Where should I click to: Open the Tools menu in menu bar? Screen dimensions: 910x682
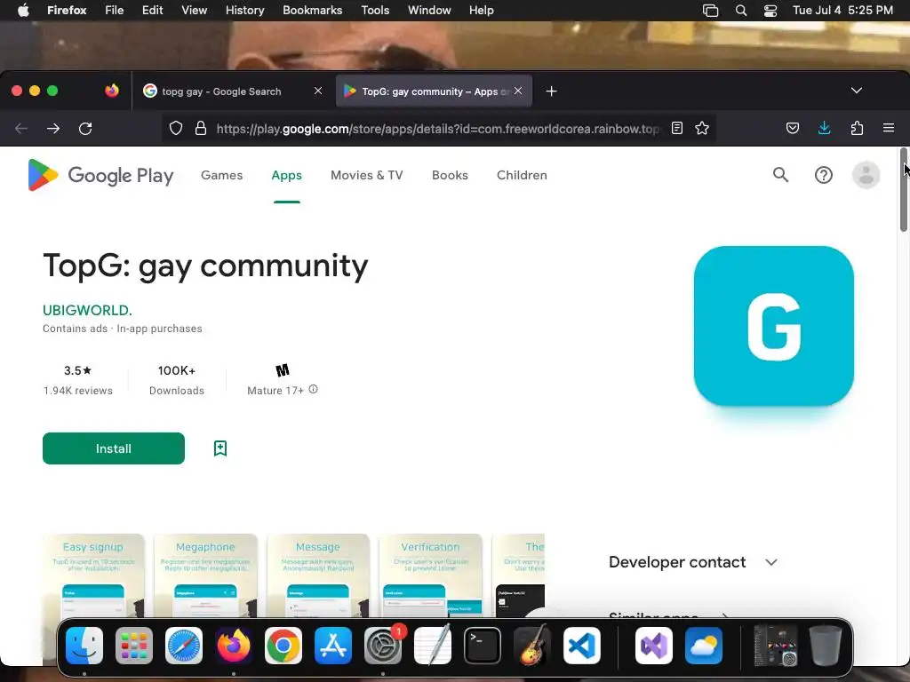[375, 10]
